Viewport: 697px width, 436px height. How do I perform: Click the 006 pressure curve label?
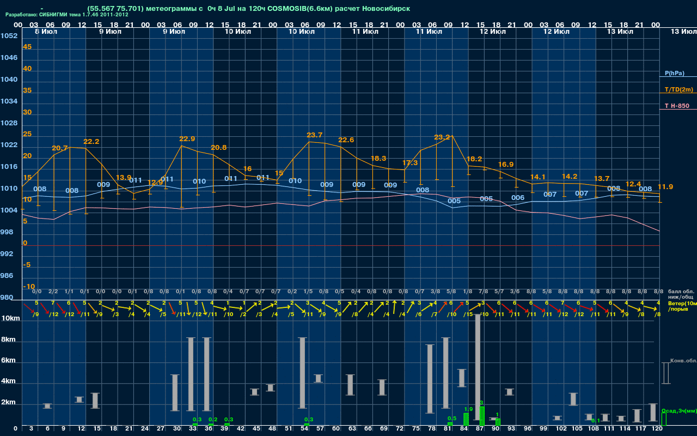click(x=518, y=198)
